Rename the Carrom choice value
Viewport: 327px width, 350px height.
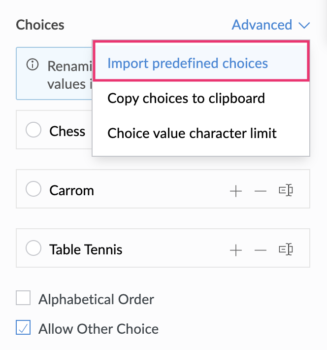tap(286, 190)
